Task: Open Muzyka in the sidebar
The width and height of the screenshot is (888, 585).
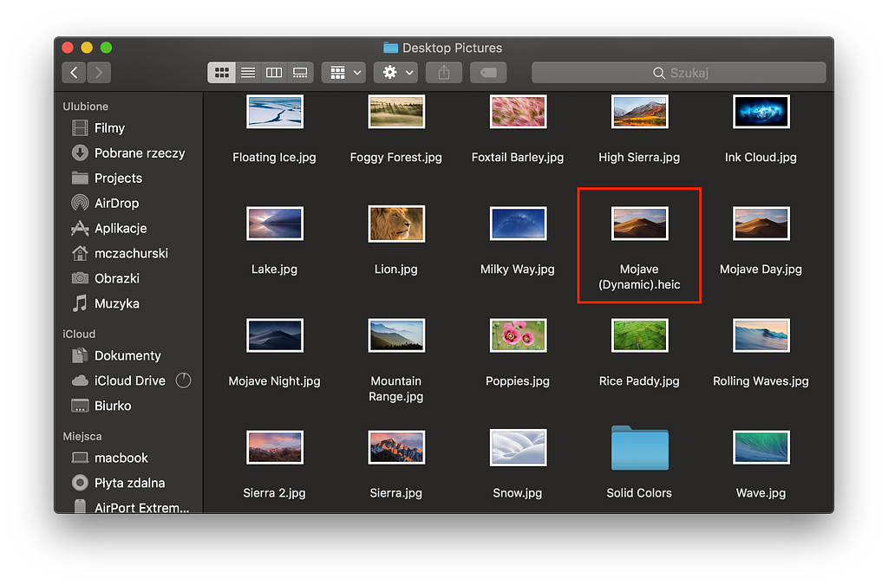Action: coord(128,304)
